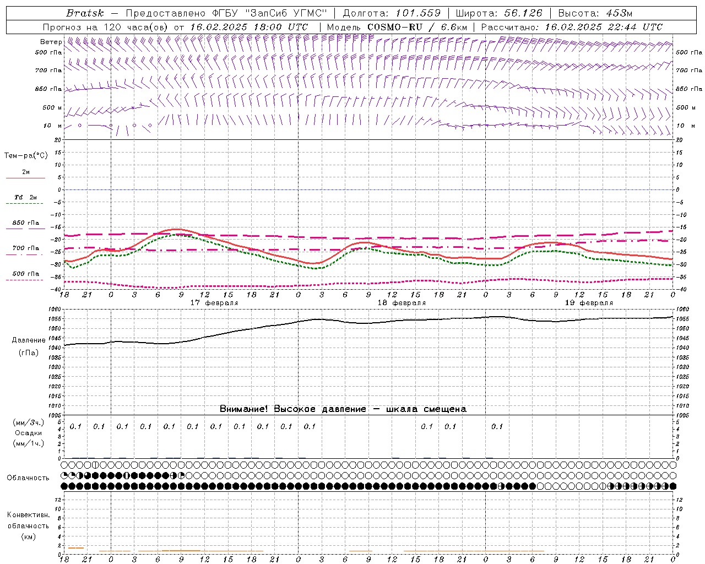Select the '500 м' wind level label on left axis
This screenshot has height=564, width=705.
pos(52,107)
